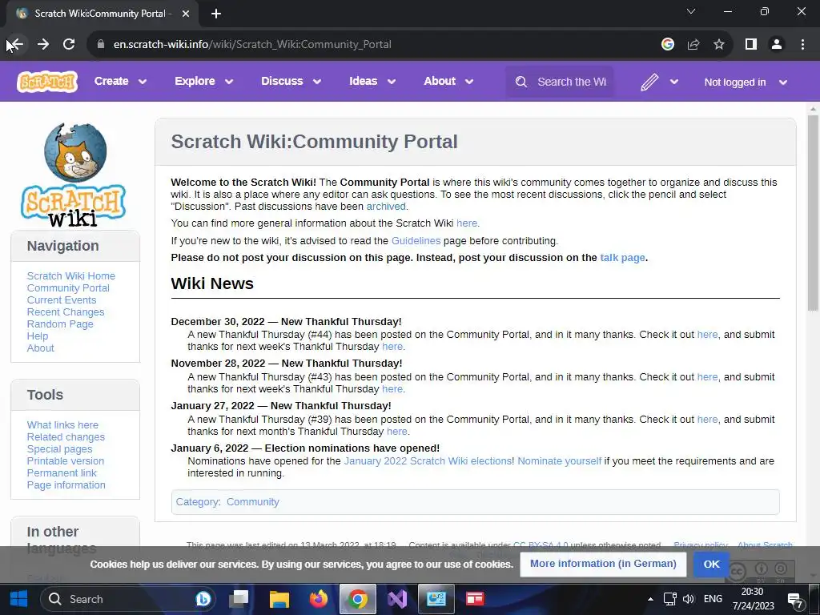Open Task View in the taskbar
Image resolution: width=820 pixels, height=615 pixels.
[239, 599]
